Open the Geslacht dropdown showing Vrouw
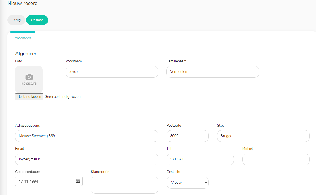 [188, 183]
